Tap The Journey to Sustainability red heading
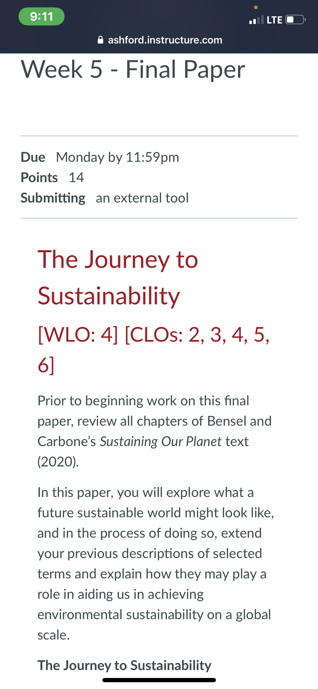 click(118, 277)
